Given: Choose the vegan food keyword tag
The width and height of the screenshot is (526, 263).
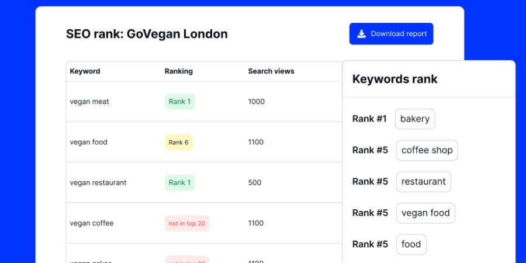Looking at the screenshot, I should tap(425, 213).
